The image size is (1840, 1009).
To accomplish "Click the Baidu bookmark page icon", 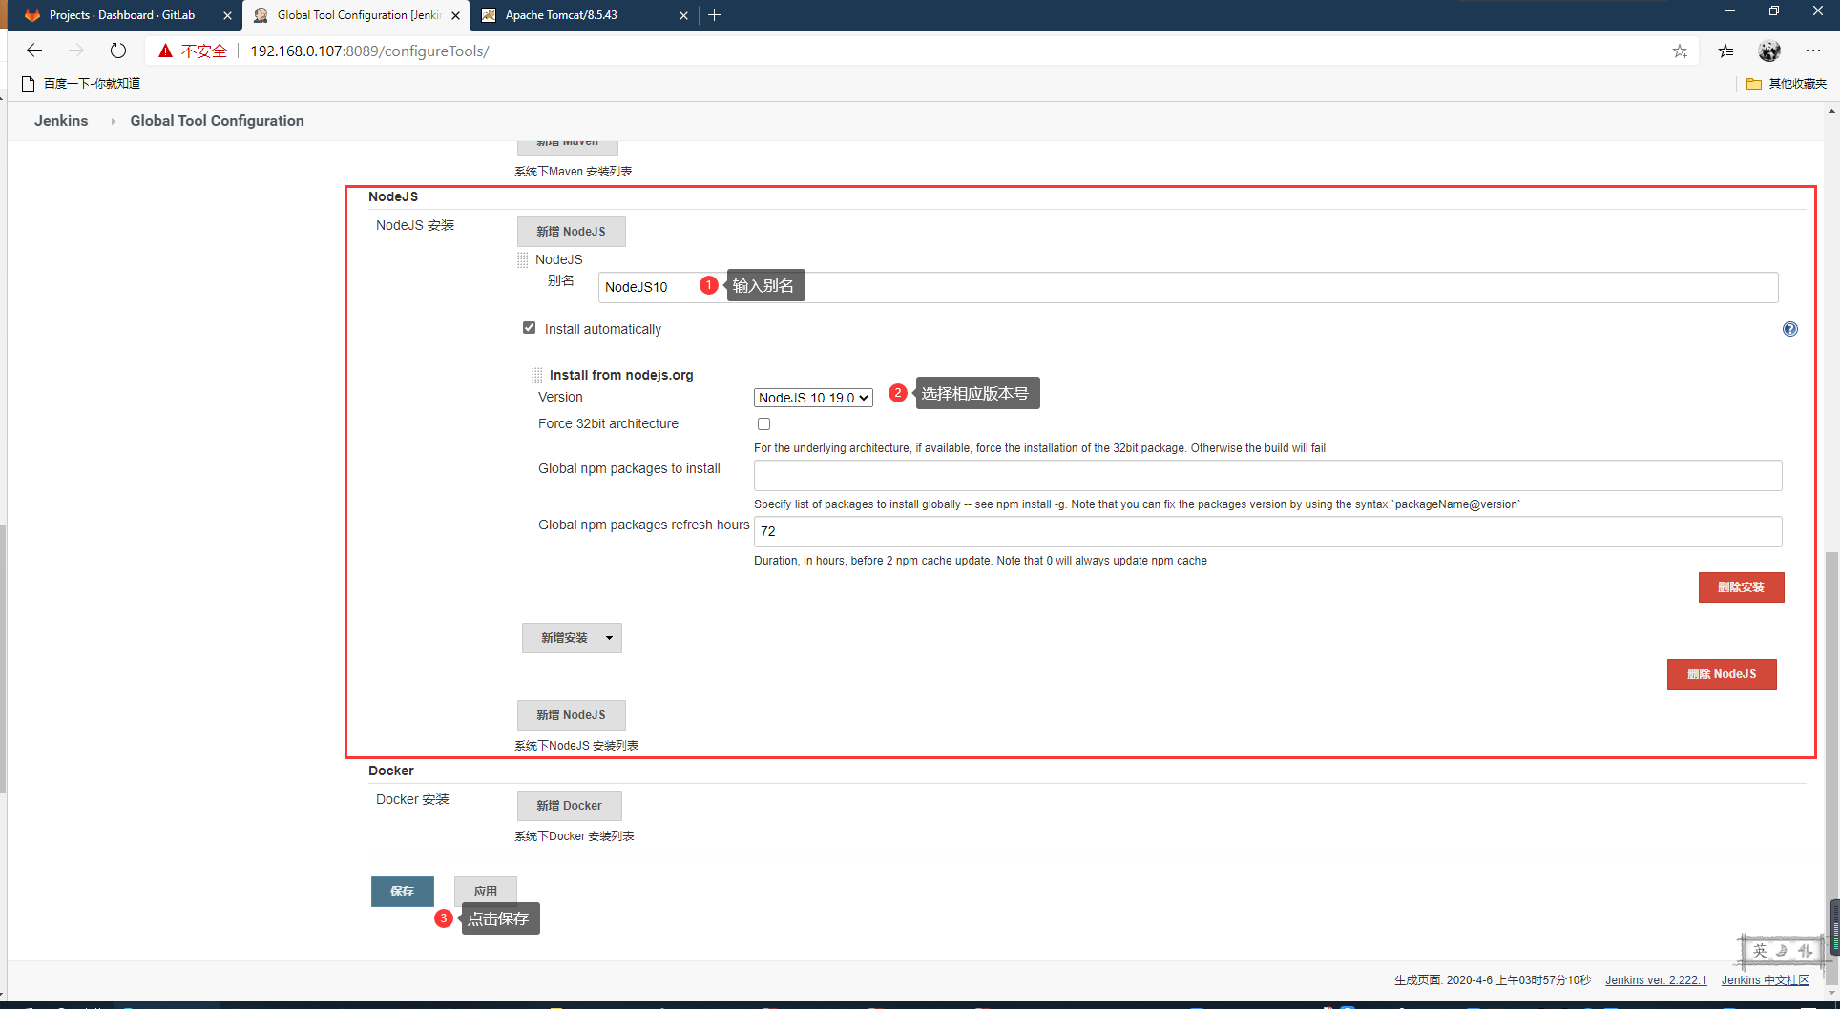I will (x=29, y=84).
